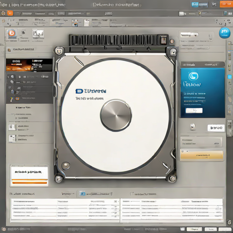Click the small orange circle beside the drive connector
The image size is (233, 233).
coord(172,41)
